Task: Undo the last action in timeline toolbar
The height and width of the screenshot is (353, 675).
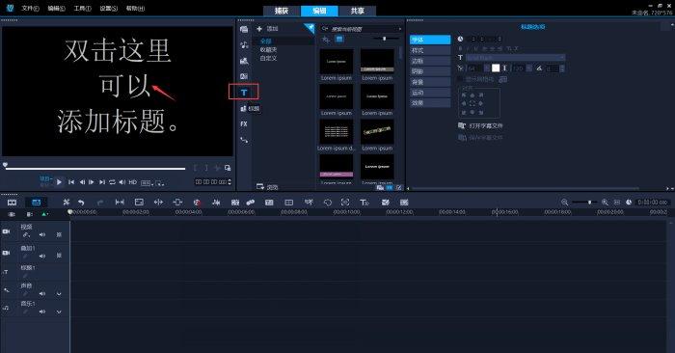Action: [x=81, y=203]
